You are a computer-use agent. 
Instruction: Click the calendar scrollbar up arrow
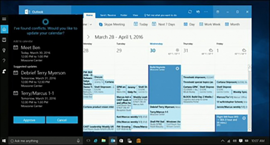tap(249, 66)
